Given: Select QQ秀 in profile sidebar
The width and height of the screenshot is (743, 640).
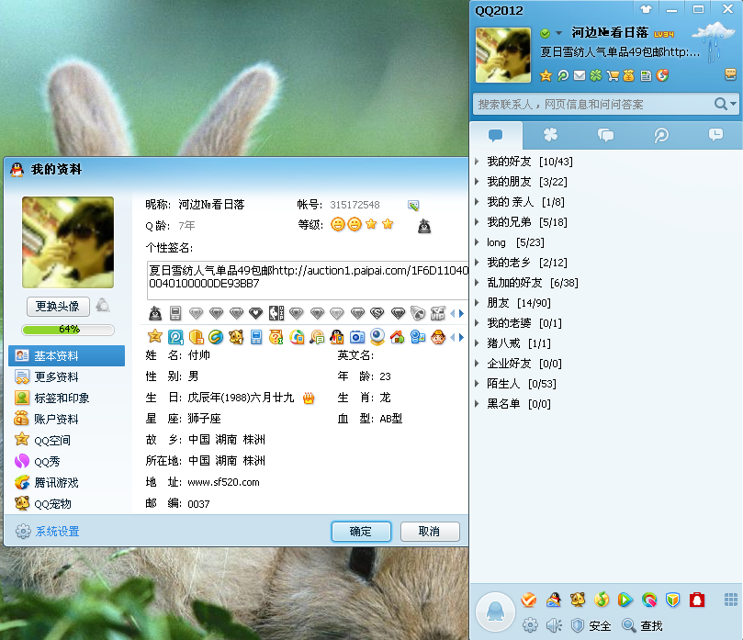Looking at the screenshot, I should 66,461.
